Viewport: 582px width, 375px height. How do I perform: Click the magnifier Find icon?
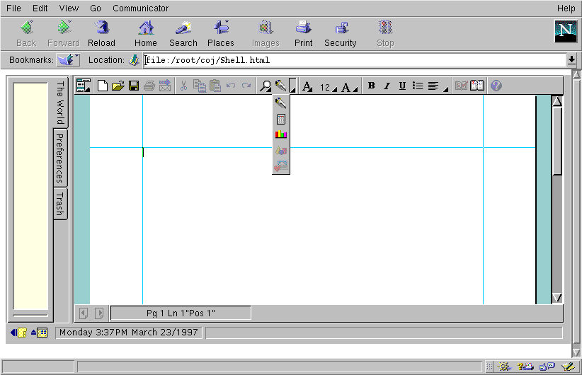pyautogui.click(x=266, y=86)
